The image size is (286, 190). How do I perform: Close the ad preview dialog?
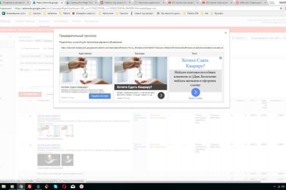(x=226, y=33)
